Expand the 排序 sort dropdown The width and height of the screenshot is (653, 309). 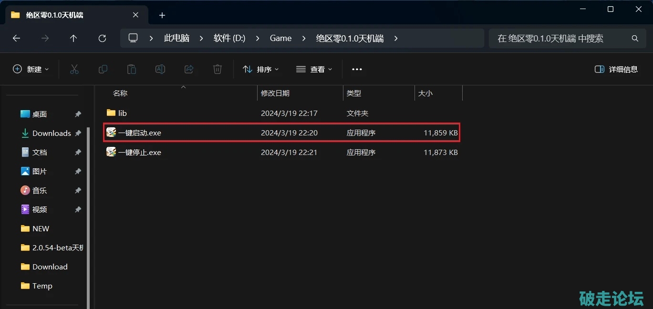(x=260, y=69)
